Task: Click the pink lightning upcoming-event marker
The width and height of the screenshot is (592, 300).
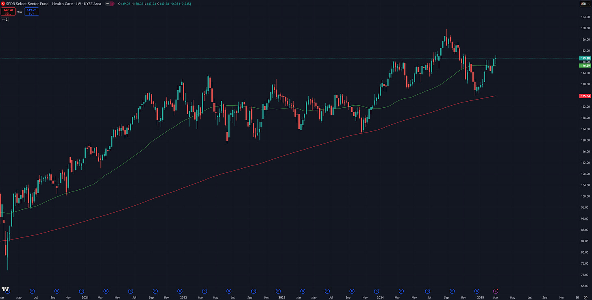Action: [496, 291]
